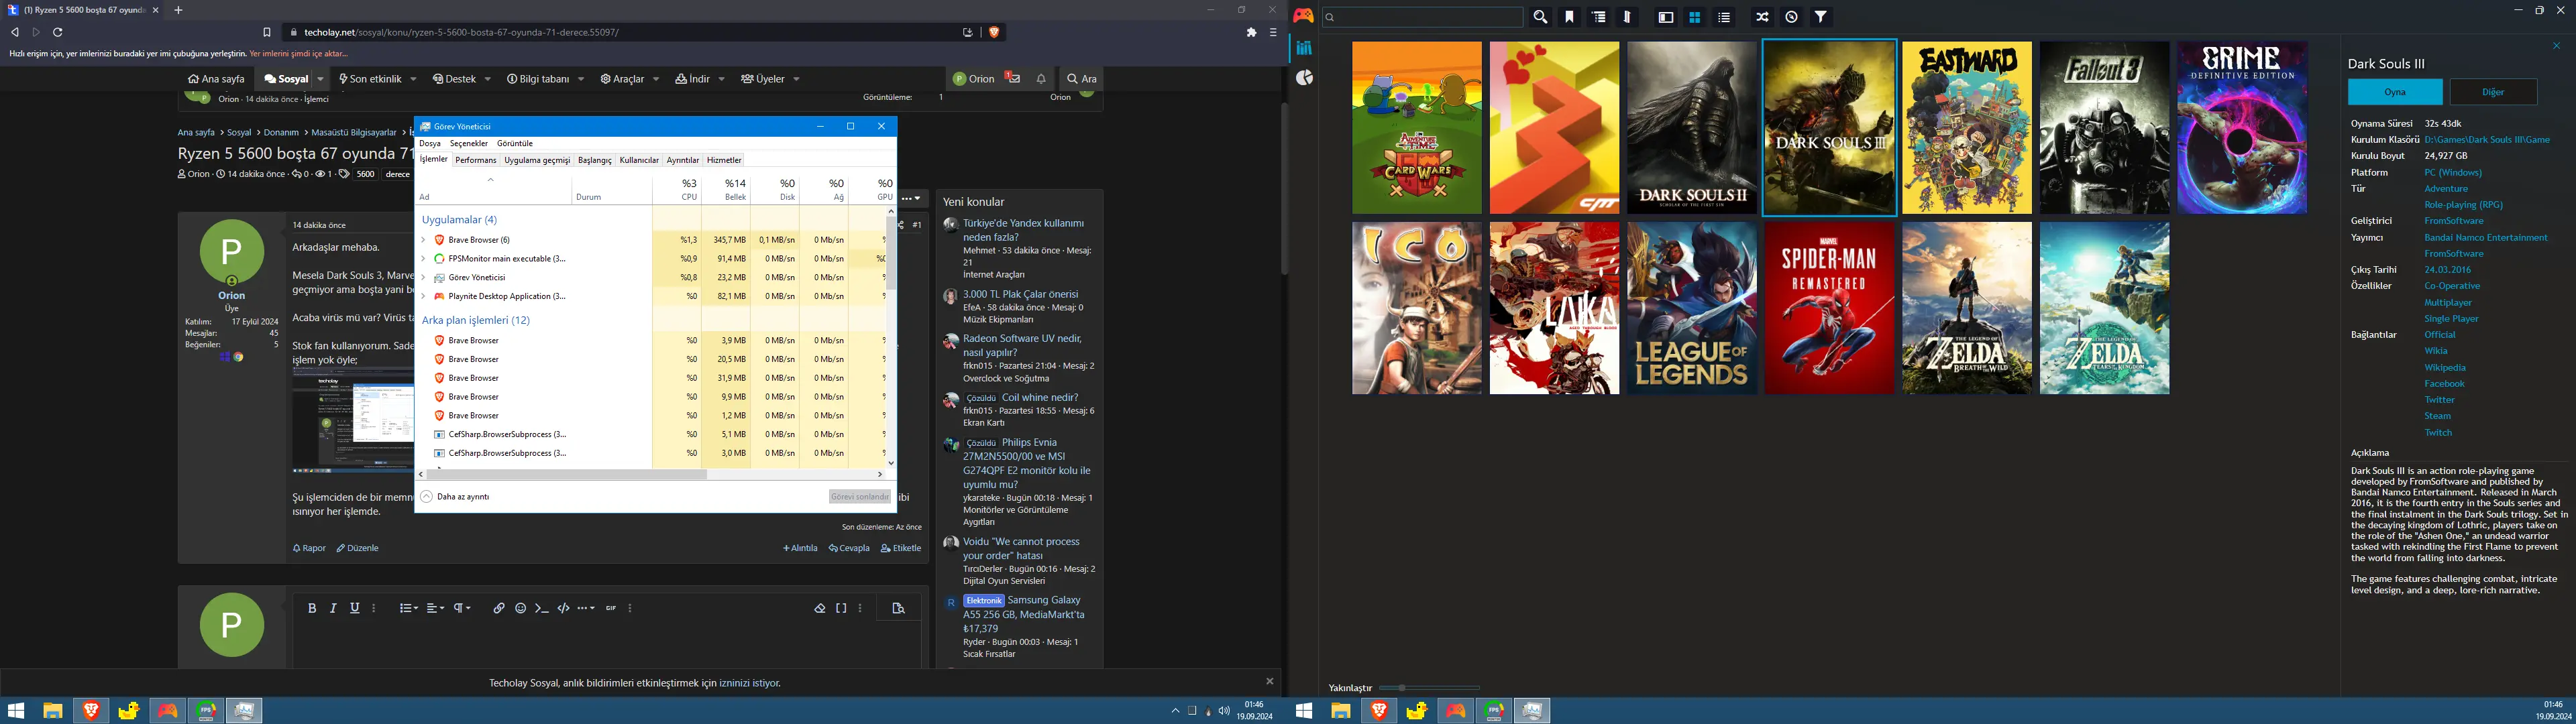Select the Fallout 3 game cover
The image size is (2576, 724).
coord(2104,127)
